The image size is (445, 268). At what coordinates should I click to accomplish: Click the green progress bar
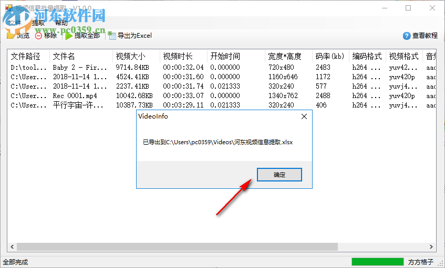pos(377,262)
